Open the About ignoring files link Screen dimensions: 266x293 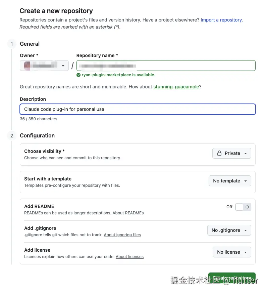click(122, 235)
